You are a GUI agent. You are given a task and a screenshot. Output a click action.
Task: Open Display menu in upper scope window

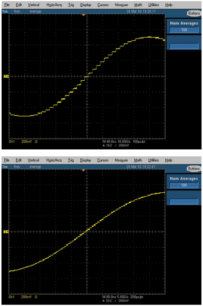coord(86,5)
